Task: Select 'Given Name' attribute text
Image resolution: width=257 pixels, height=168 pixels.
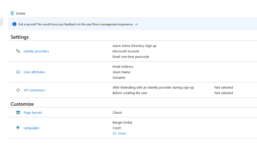Action: click(121, 72)
